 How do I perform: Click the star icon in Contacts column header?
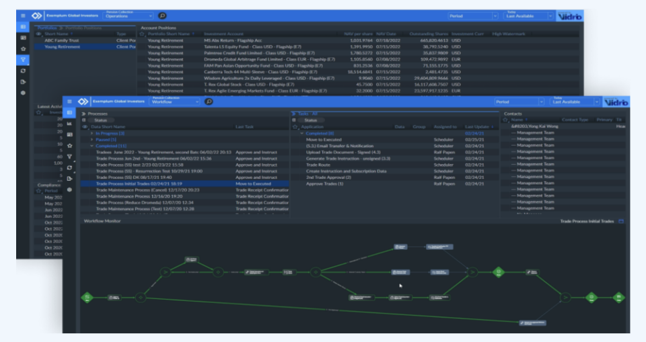(x=505, y=120)
